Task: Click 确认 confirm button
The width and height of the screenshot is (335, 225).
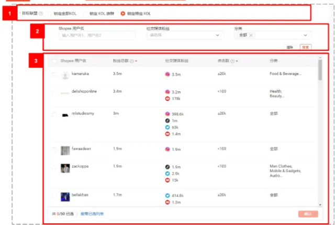Action: [308, 214]
